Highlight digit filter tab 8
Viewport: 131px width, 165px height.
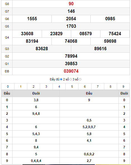(x=110, y=87)
